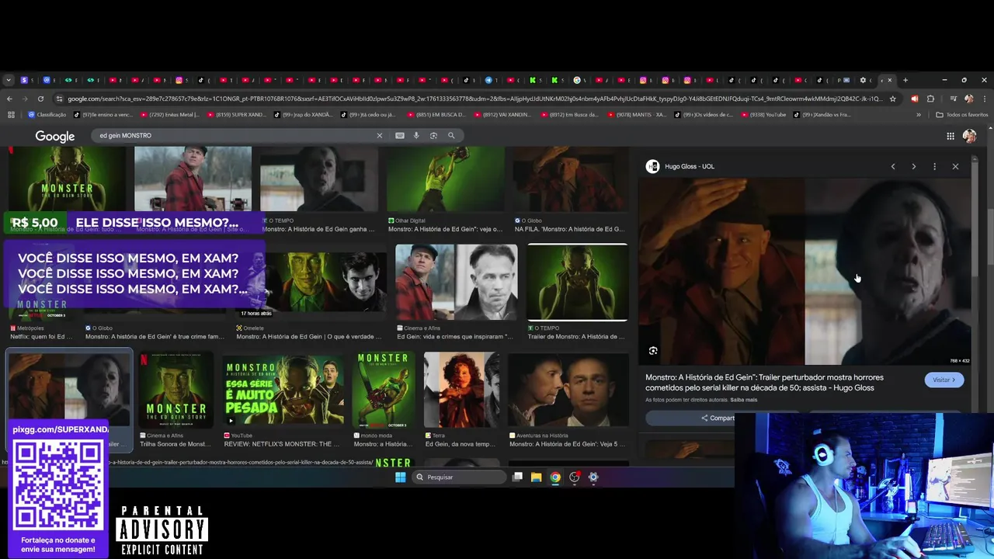
Task: Search inside the preview image with Lens icon
Action: pyautogui.click(x=653, y=351)
